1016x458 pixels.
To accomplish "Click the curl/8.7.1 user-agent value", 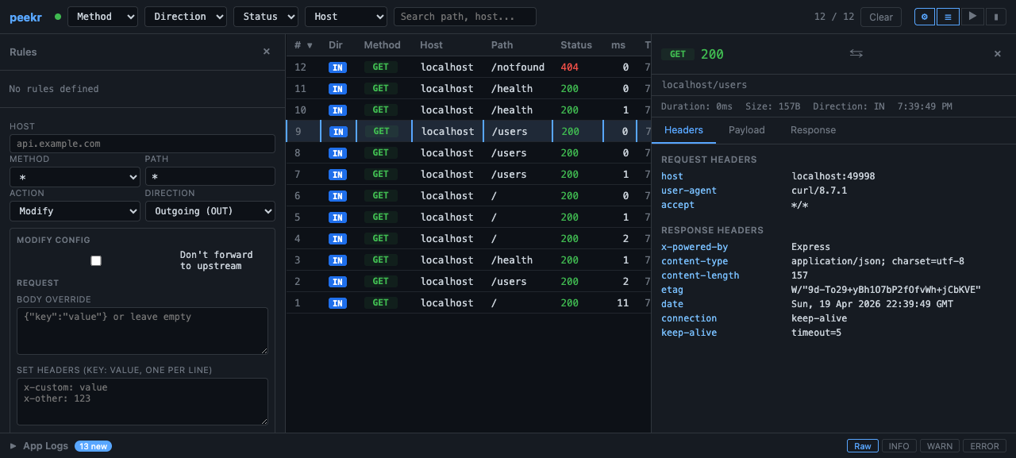I will (x=819, y=191).
